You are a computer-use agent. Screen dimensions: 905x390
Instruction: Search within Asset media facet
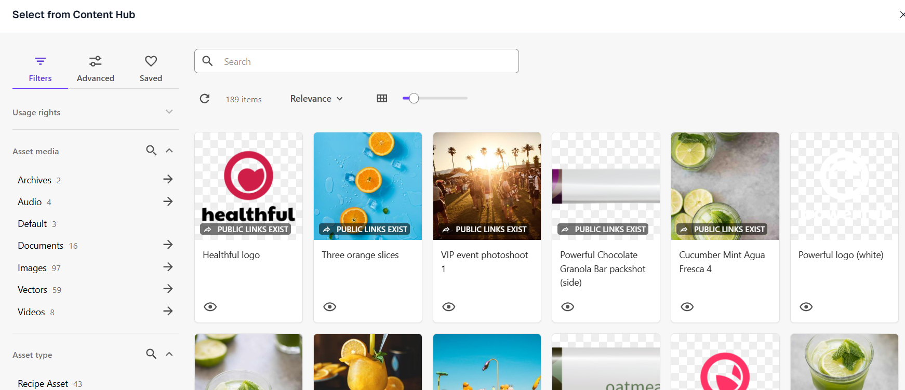tap(151, 151)
